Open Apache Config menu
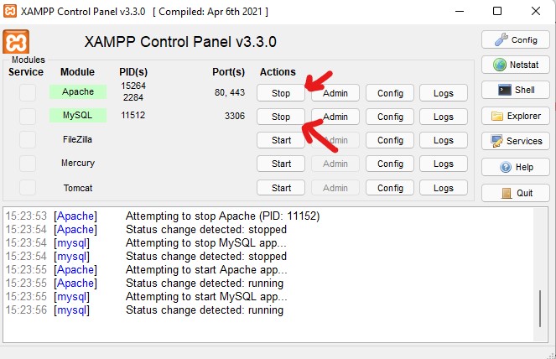The height and width of the screenshot is (359, 556). point(390,93)
